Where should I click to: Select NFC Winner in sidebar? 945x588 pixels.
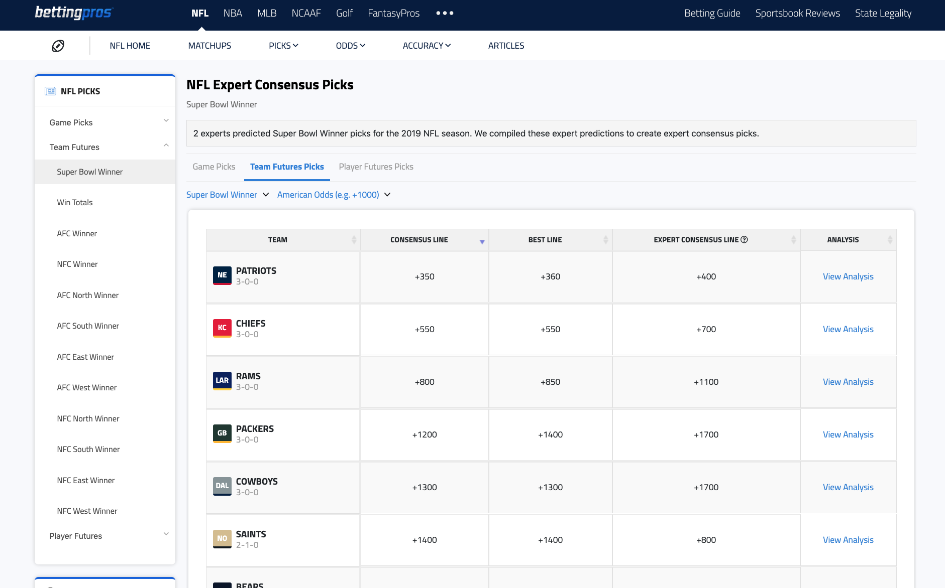pyautogui.click(x=77, y=264)
